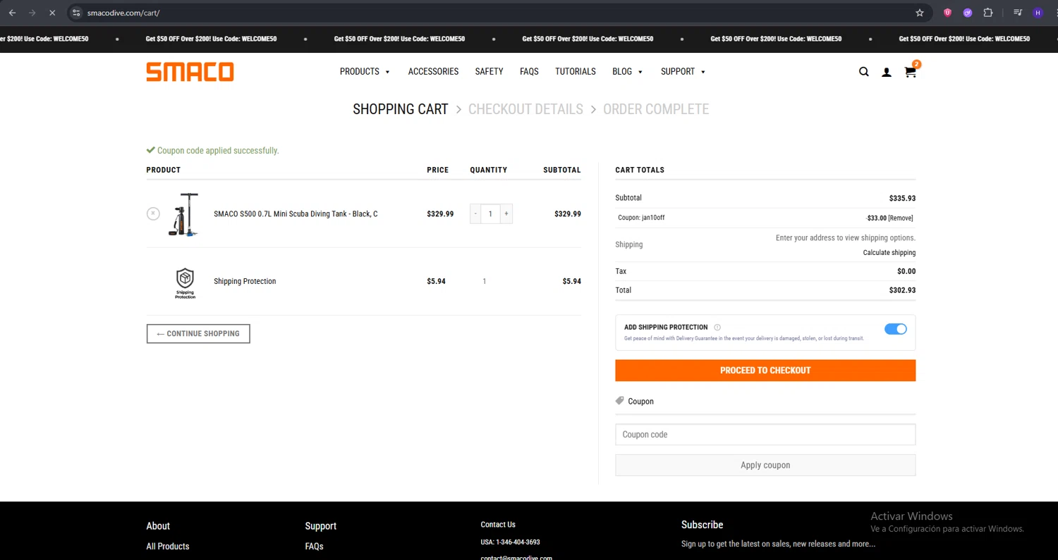The height and width of the screenshot is (560, 1058).
Task: Click the SHOPPING CART breadcrumb step
Action: click(401, 109)
